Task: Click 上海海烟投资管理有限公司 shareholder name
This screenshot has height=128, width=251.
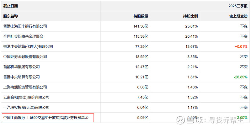Action: (x=25, y=87)
